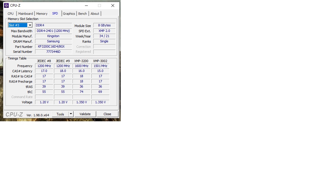
Task: Click the CPU-Z app icon in title bar
Action: pos(6,6)
